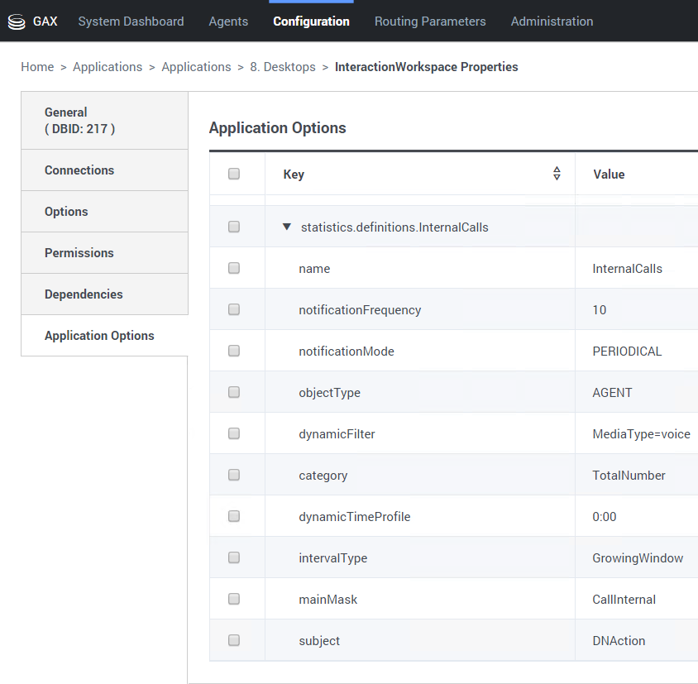Open the System Dashboard menu
The height and width of the screenshot is (684, 698).
point(131,22)
